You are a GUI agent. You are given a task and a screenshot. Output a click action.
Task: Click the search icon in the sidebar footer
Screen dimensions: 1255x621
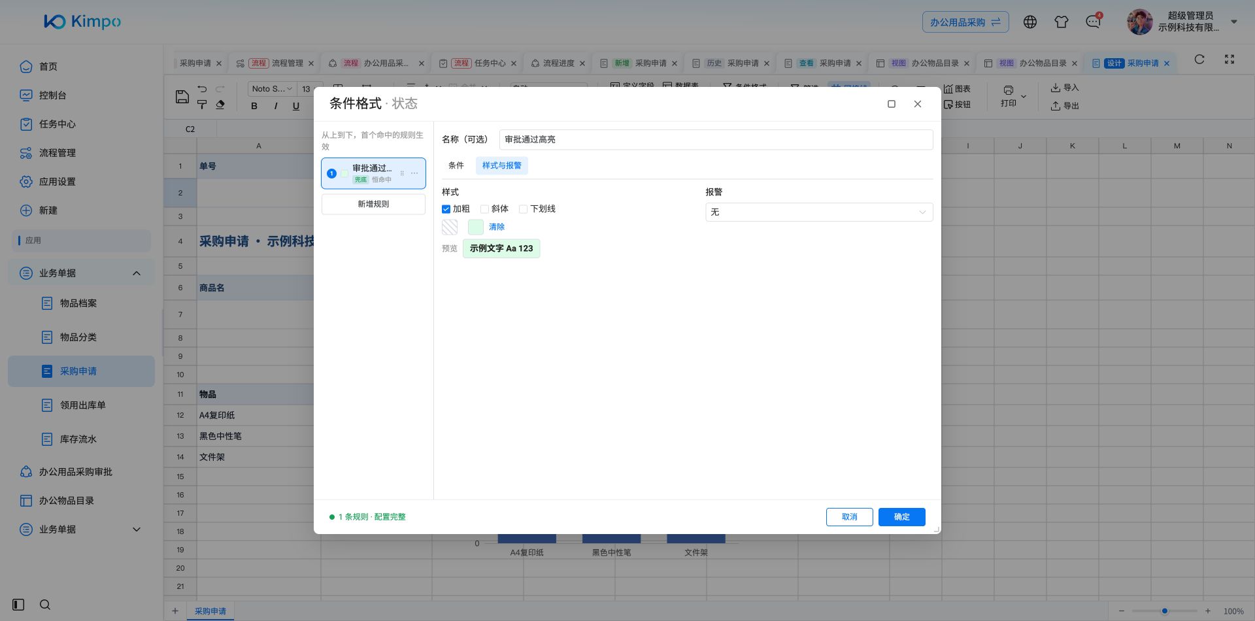tap(45, 605)
